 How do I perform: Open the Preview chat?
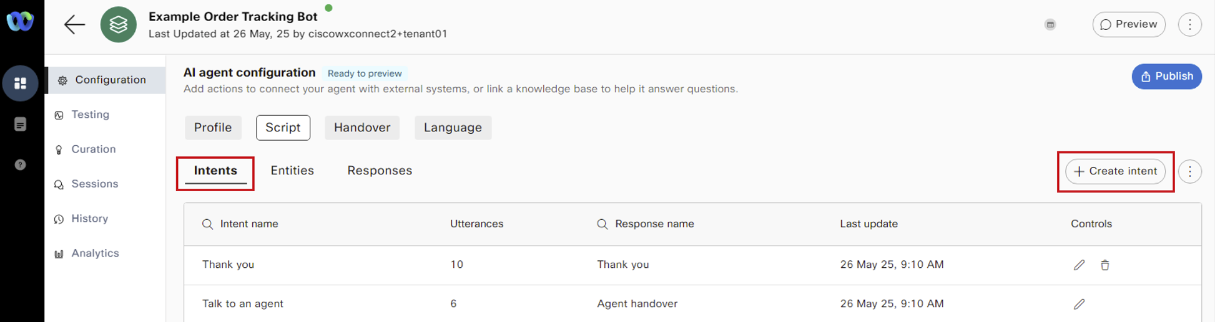tap(1128, 25)
